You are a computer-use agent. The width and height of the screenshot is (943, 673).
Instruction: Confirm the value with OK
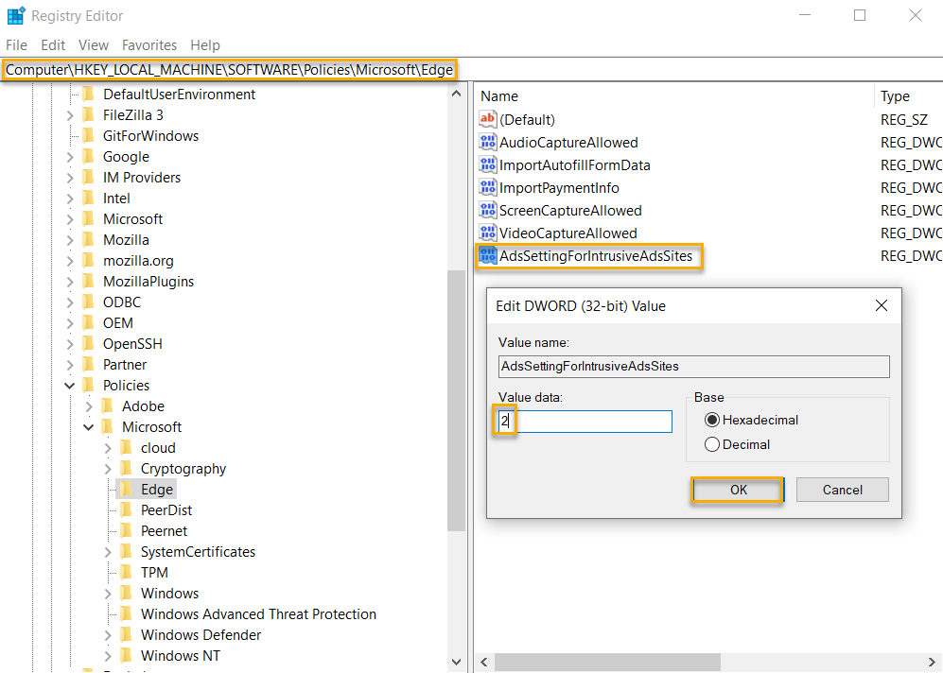click(737, 490)
